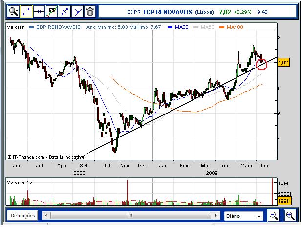
Task: Click the 5000K volume axis label
Action: point(285,194)
